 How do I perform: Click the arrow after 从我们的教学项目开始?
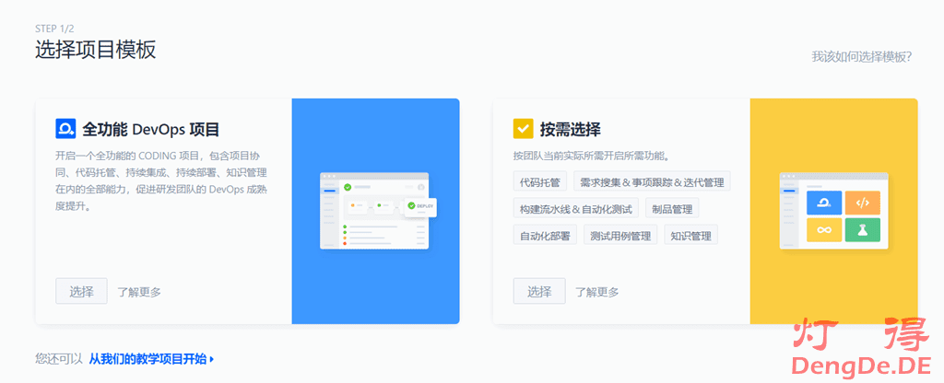pos(212,359)
